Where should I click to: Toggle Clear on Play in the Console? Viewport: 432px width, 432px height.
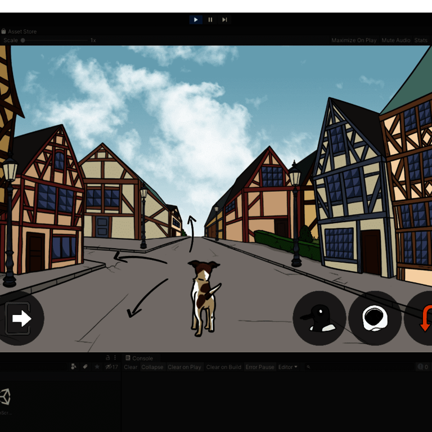point(184,367)
